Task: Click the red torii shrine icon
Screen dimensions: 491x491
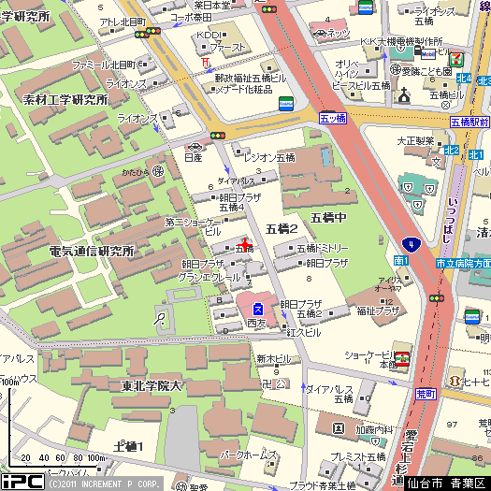Action: (205, 62)
